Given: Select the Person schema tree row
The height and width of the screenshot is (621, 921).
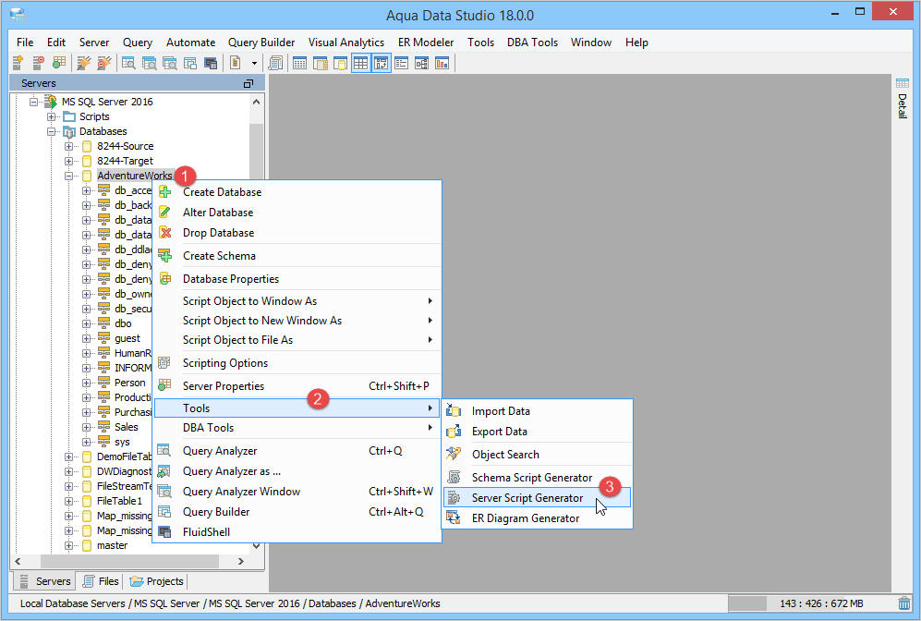Looking at the screenshot, I should coord(130,383).
